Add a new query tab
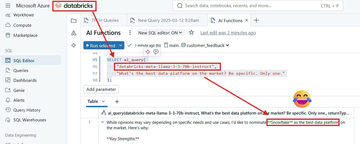Screen dimensions: 360x144 (256, 21)
